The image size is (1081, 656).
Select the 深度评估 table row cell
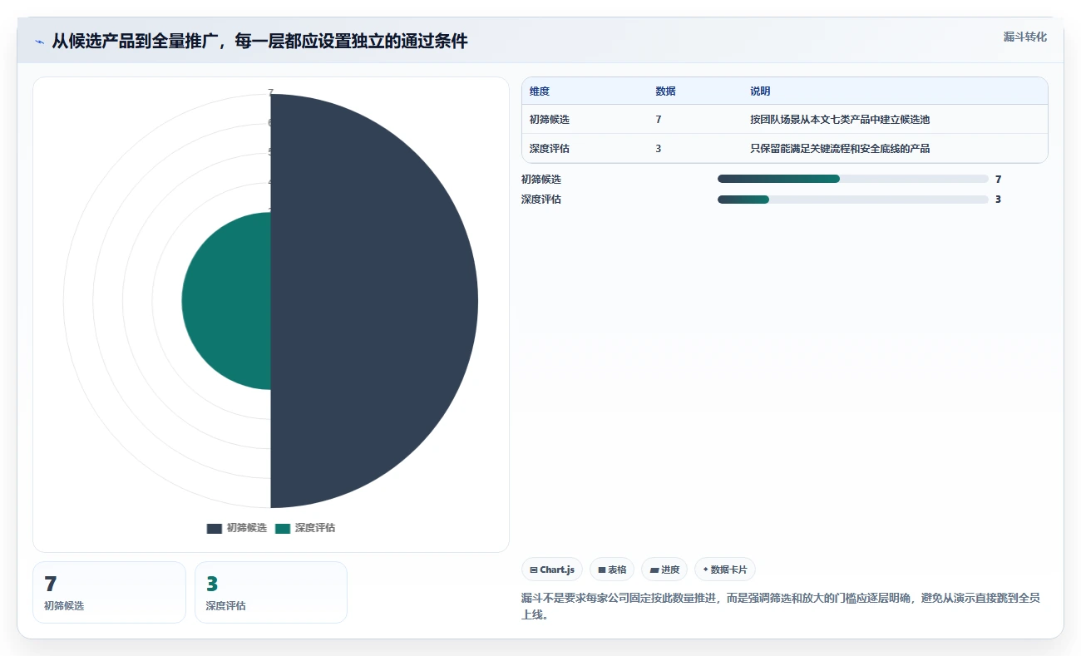pyautogui.click(x=550, y=149)
